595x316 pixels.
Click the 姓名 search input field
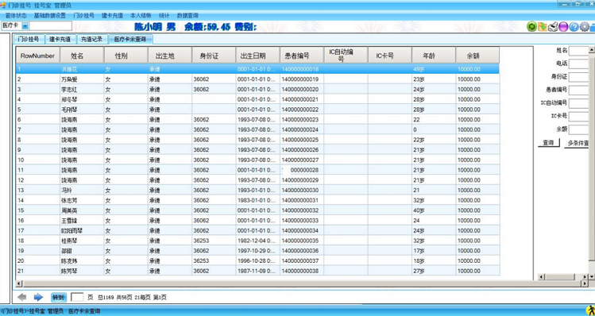[578, 51]
